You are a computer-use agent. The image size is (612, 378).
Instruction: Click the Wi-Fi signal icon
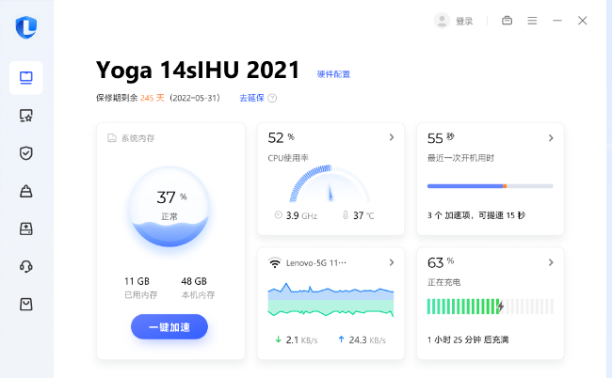click(275, 262)
